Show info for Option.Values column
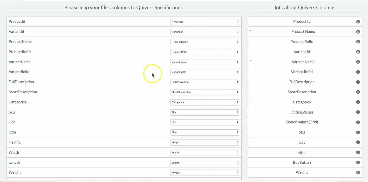 click(x=358, y=112)
